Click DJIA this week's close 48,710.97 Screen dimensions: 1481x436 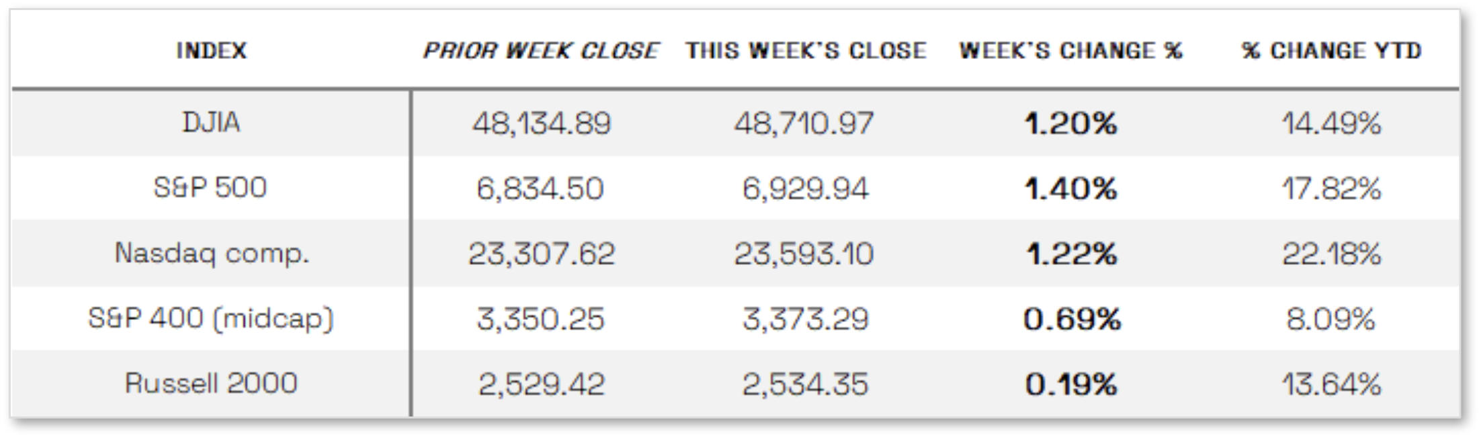[x=804, y=123]
